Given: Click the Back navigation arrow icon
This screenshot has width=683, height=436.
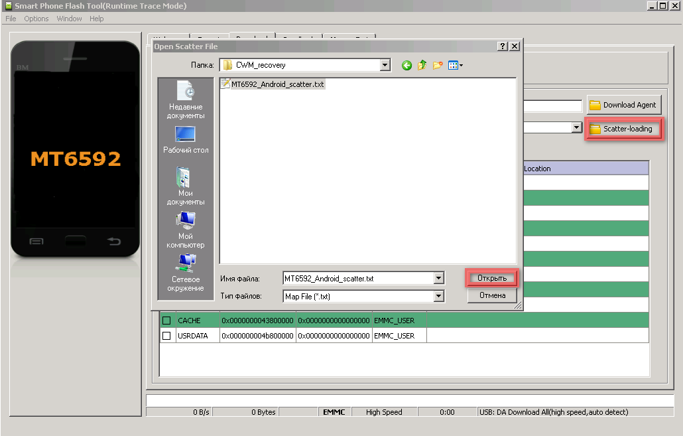Looking at the screenshot, I should 406,65.
